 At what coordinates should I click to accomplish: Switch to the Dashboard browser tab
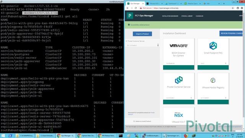click(173, 3)
